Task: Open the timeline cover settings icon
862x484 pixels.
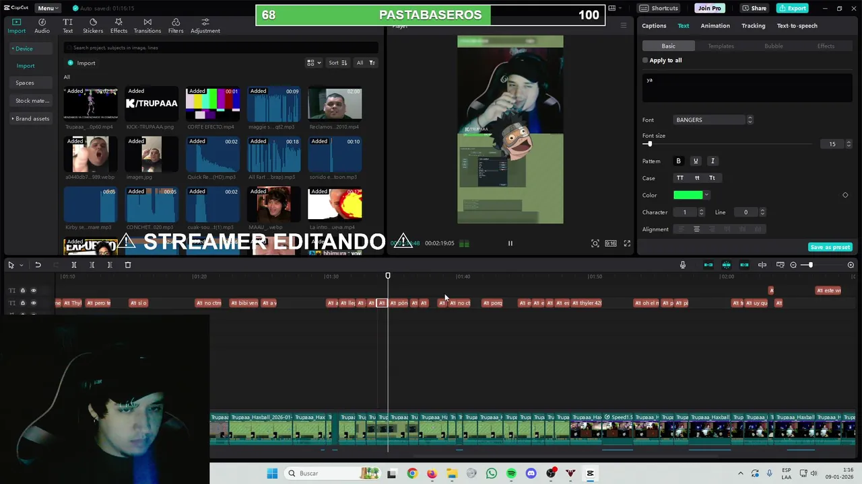Action: 781,265
